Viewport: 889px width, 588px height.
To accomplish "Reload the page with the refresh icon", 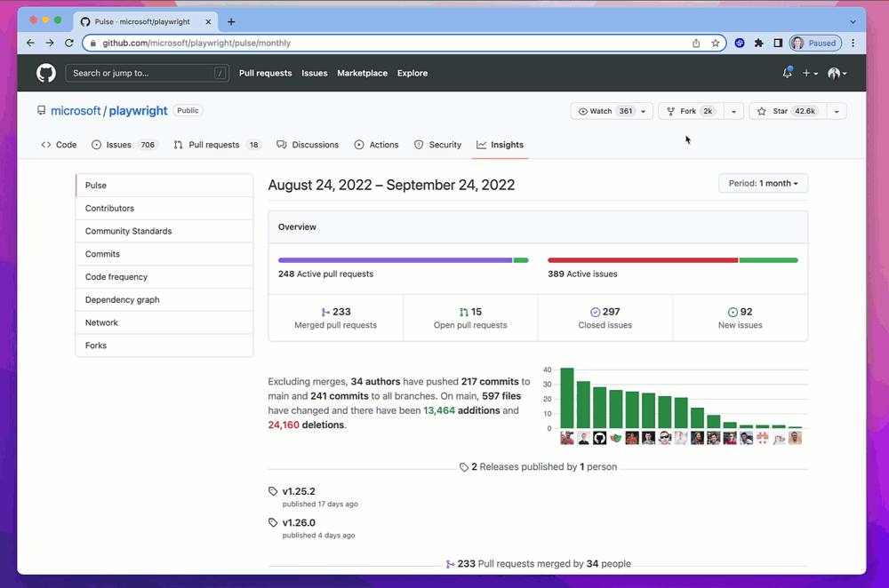I will (69, 43).
